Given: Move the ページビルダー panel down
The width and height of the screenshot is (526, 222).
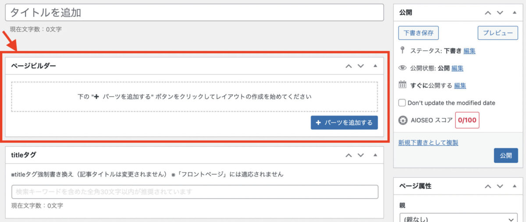Looking at the screenshot, I should coord(361,66).
